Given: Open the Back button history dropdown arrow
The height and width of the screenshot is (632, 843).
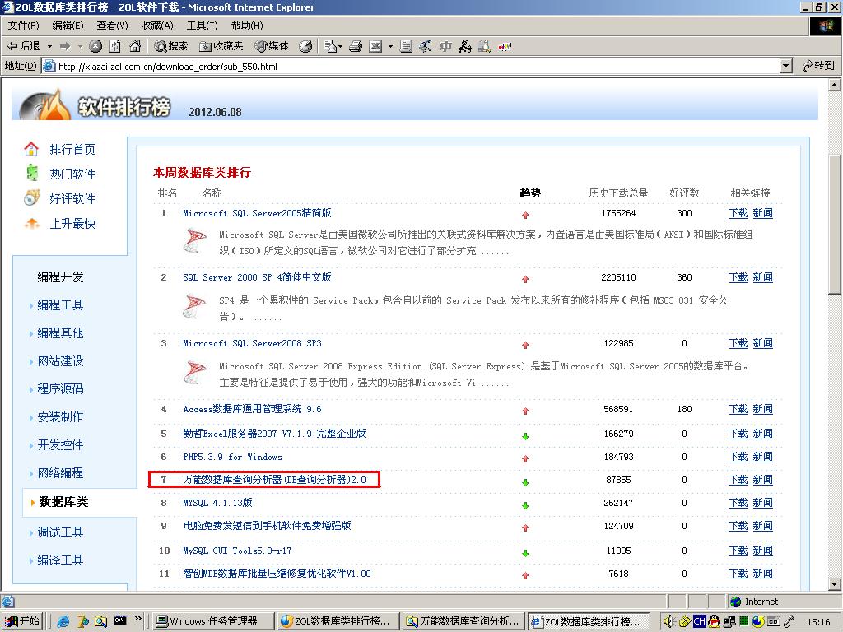Looking at the screenshot, I should pos(49,46).
